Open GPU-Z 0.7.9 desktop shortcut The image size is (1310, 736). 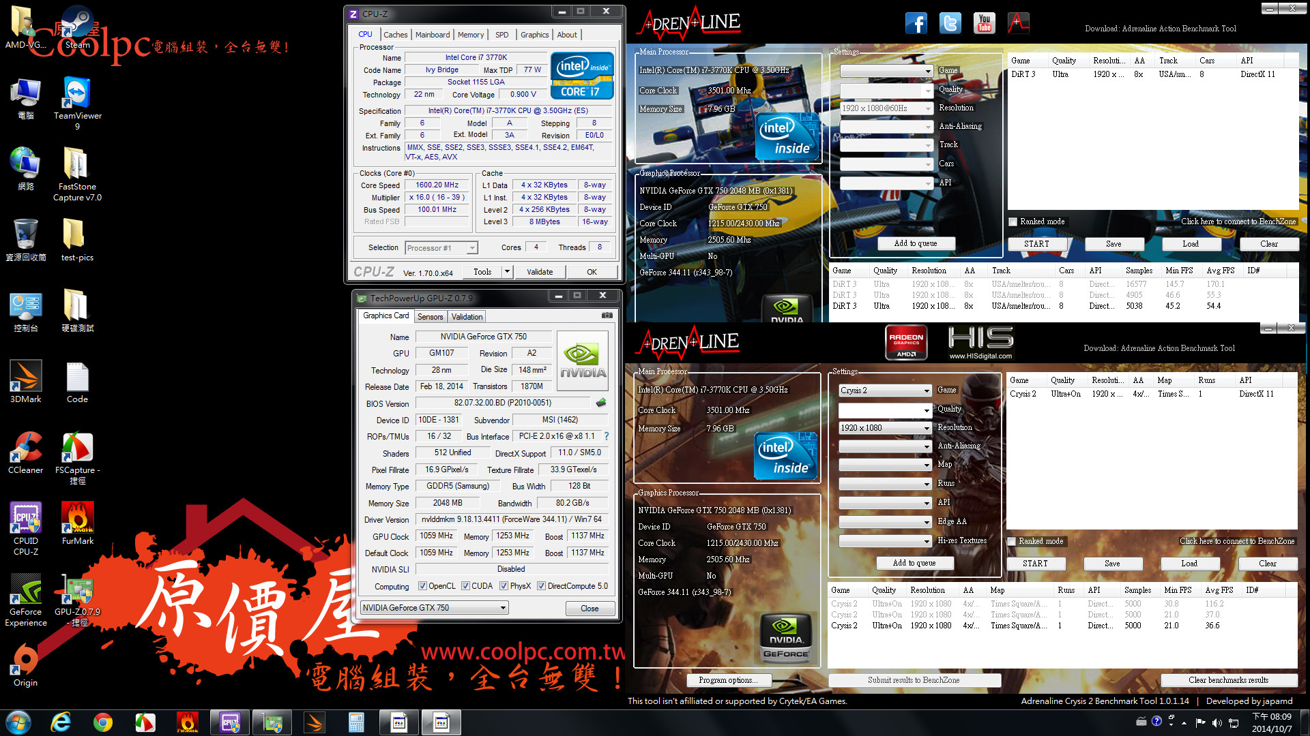(77, 600)
